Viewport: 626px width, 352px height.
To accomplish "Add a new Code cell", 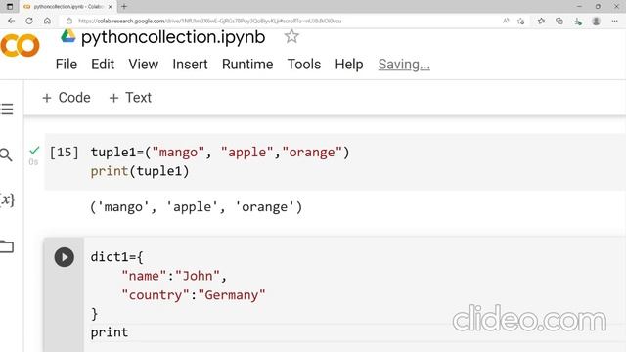I will click(x=67, y=98).
